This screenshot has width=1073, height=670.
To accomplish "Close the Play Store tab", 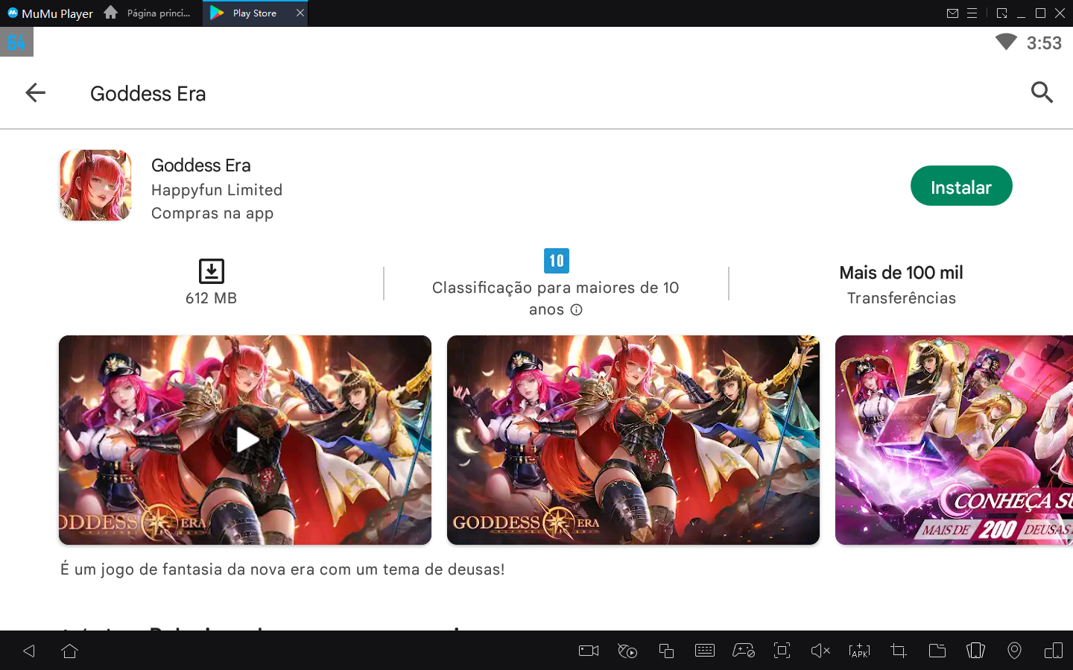I will point(300,13).
